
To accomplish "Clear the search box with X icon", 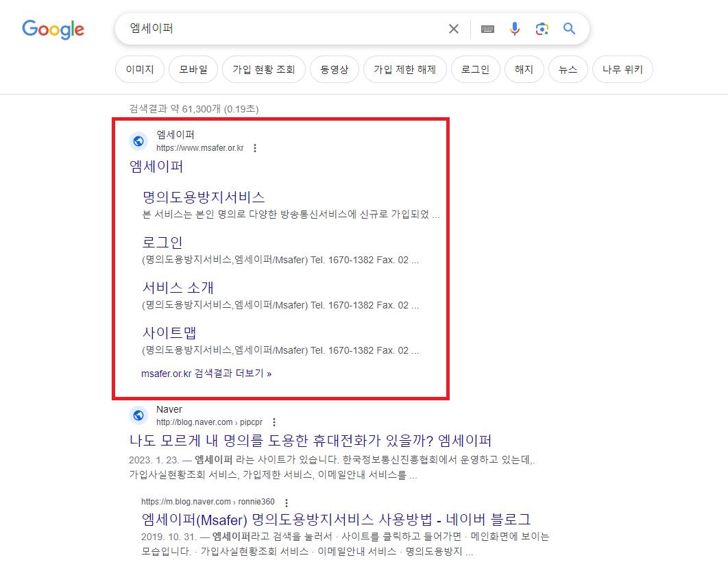I will click(x=454, y=29).
